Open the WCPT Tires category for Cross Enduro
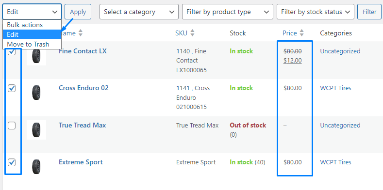The image size is (383, 190). tap(335, 88)
